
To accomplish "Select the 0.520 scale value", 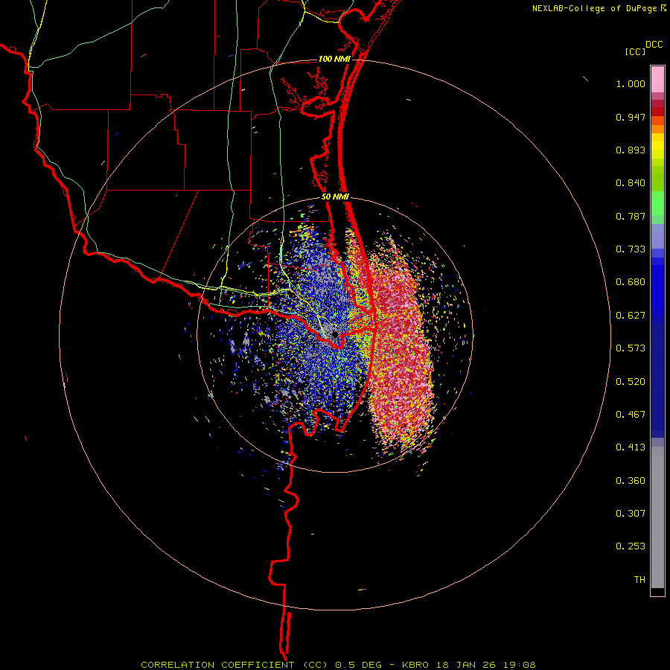I will point(631,382).
